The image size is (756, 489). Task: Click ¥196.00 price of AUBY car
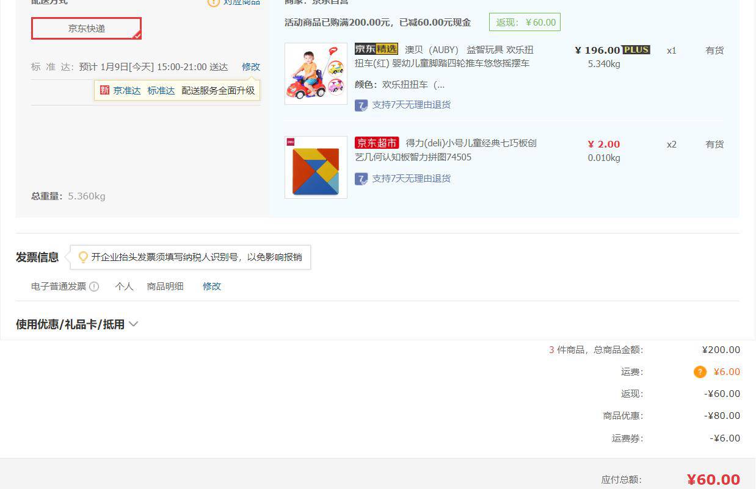597,50
